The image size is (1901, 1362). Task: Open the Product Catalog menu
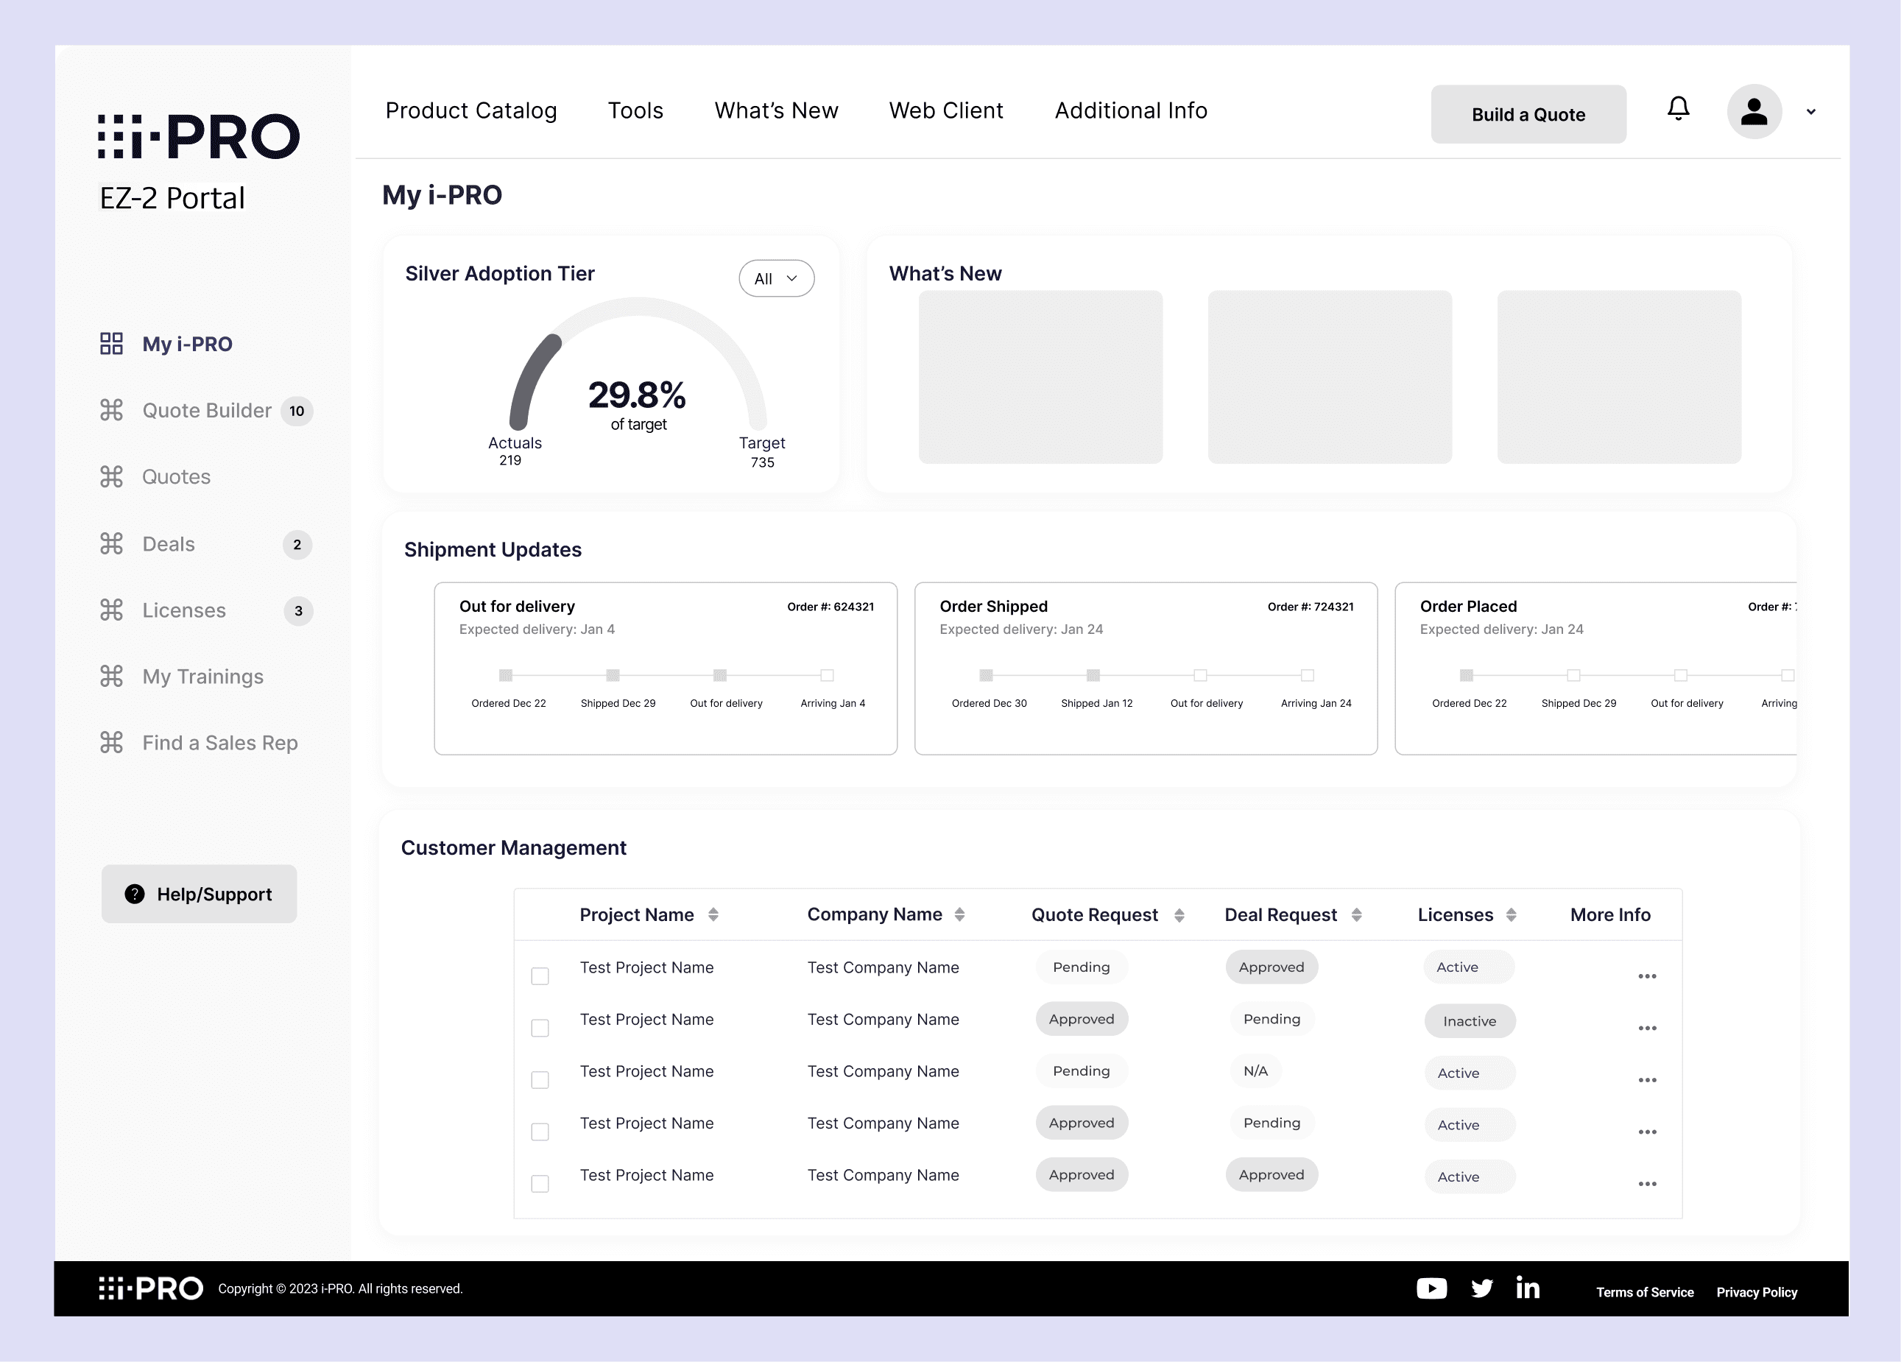pos(471,110)
